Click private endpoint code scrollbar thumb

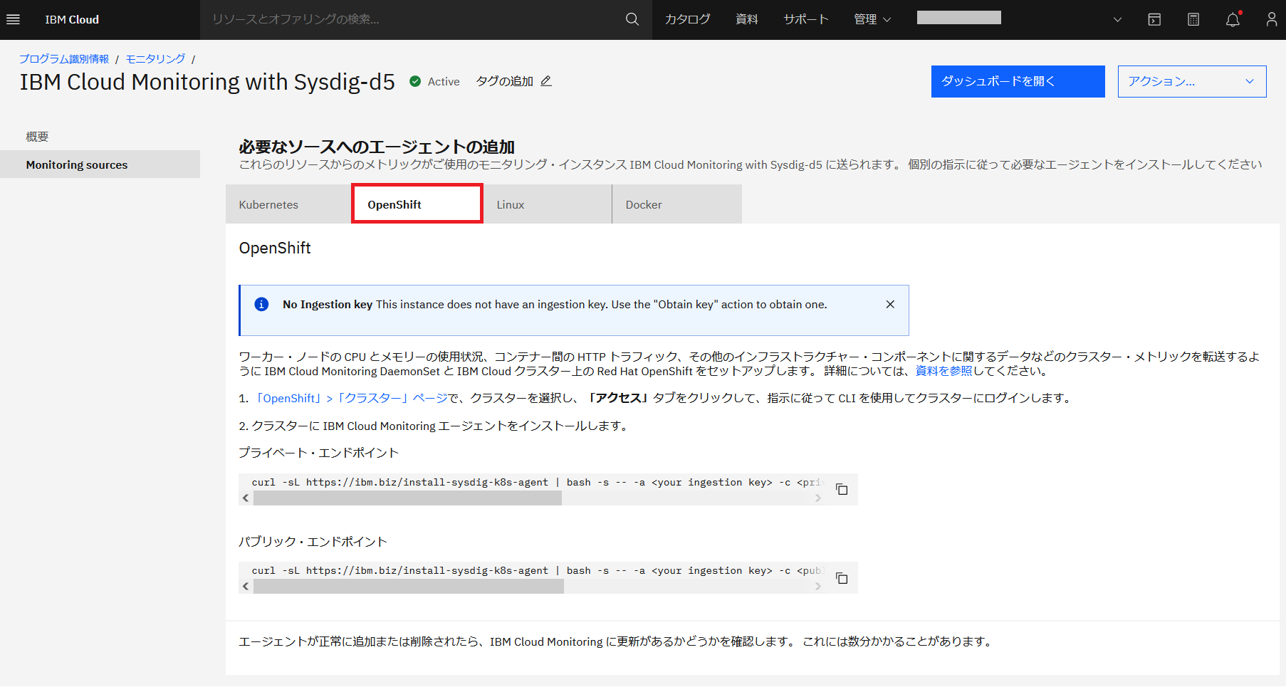pos(407,498)
